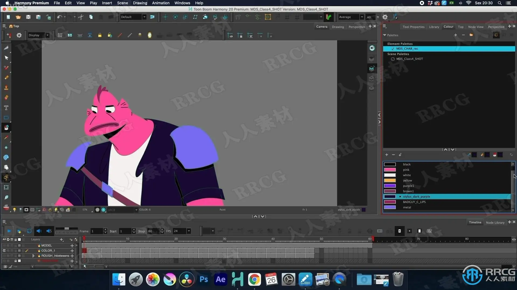Switch to the Library tab
517x290 pixels.
[434, 27]
